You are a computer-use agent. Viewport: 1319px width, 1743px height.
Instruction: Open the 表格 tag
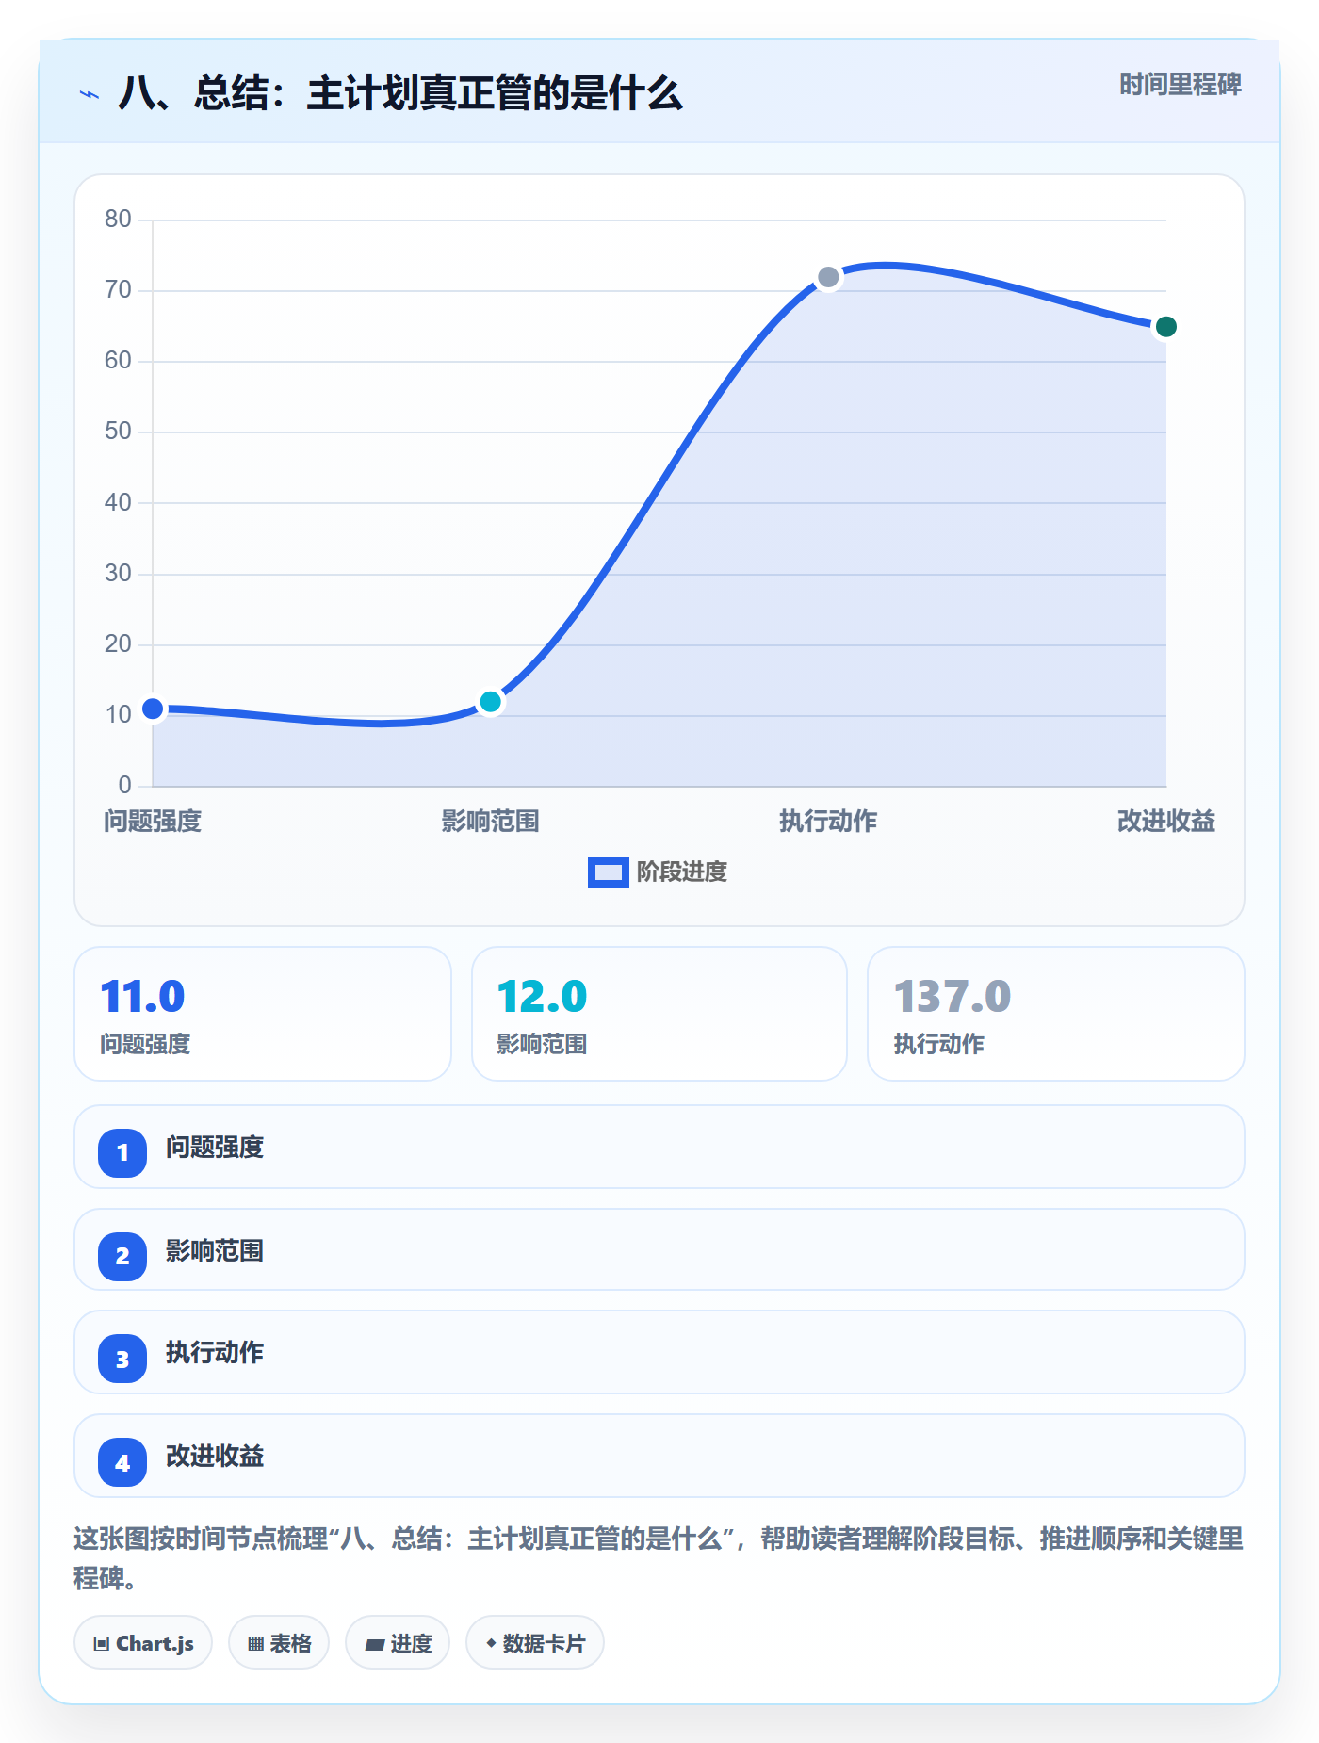(279, 1643)
